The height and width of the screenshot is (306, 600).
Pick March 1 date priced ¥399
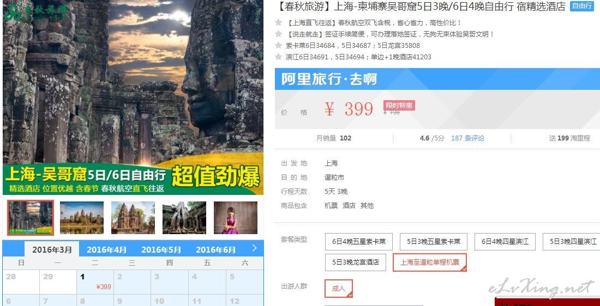(95, 282)
